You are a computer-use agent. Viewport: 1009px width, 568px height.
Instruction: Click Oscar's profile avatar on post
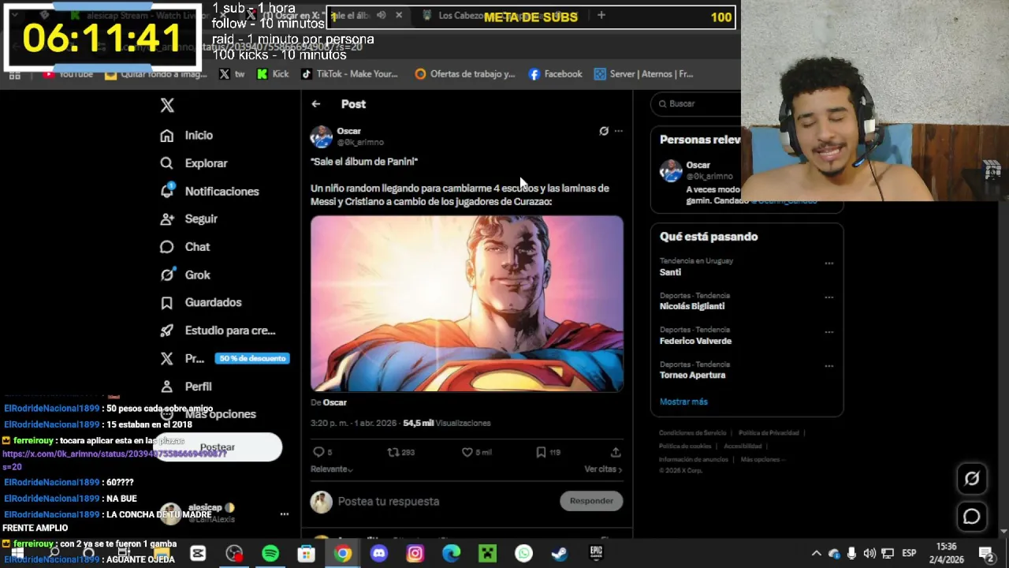321,136
